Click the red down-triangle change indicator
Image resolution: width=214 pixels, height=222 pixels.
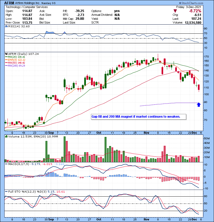click(175, 11)
